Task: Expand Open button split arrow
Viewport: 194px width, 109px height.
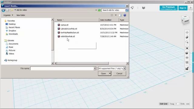Action: [x=110, y=74]
